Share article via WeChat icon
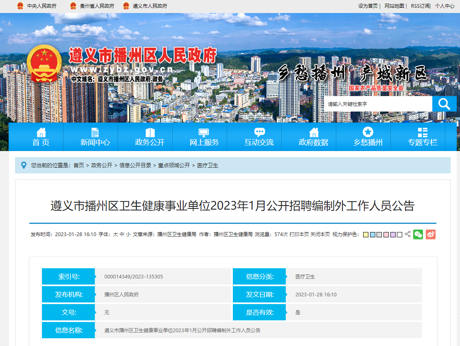This screenshot has height=346, width=460. pyautogui.click(x=418, y=234)
